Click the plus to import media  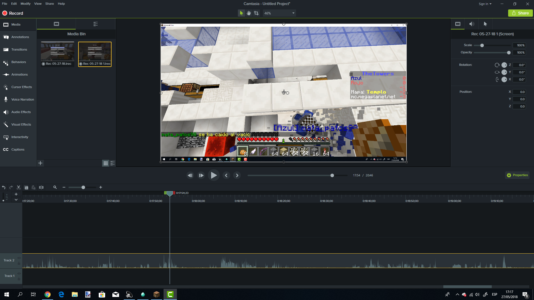(40, 163)
